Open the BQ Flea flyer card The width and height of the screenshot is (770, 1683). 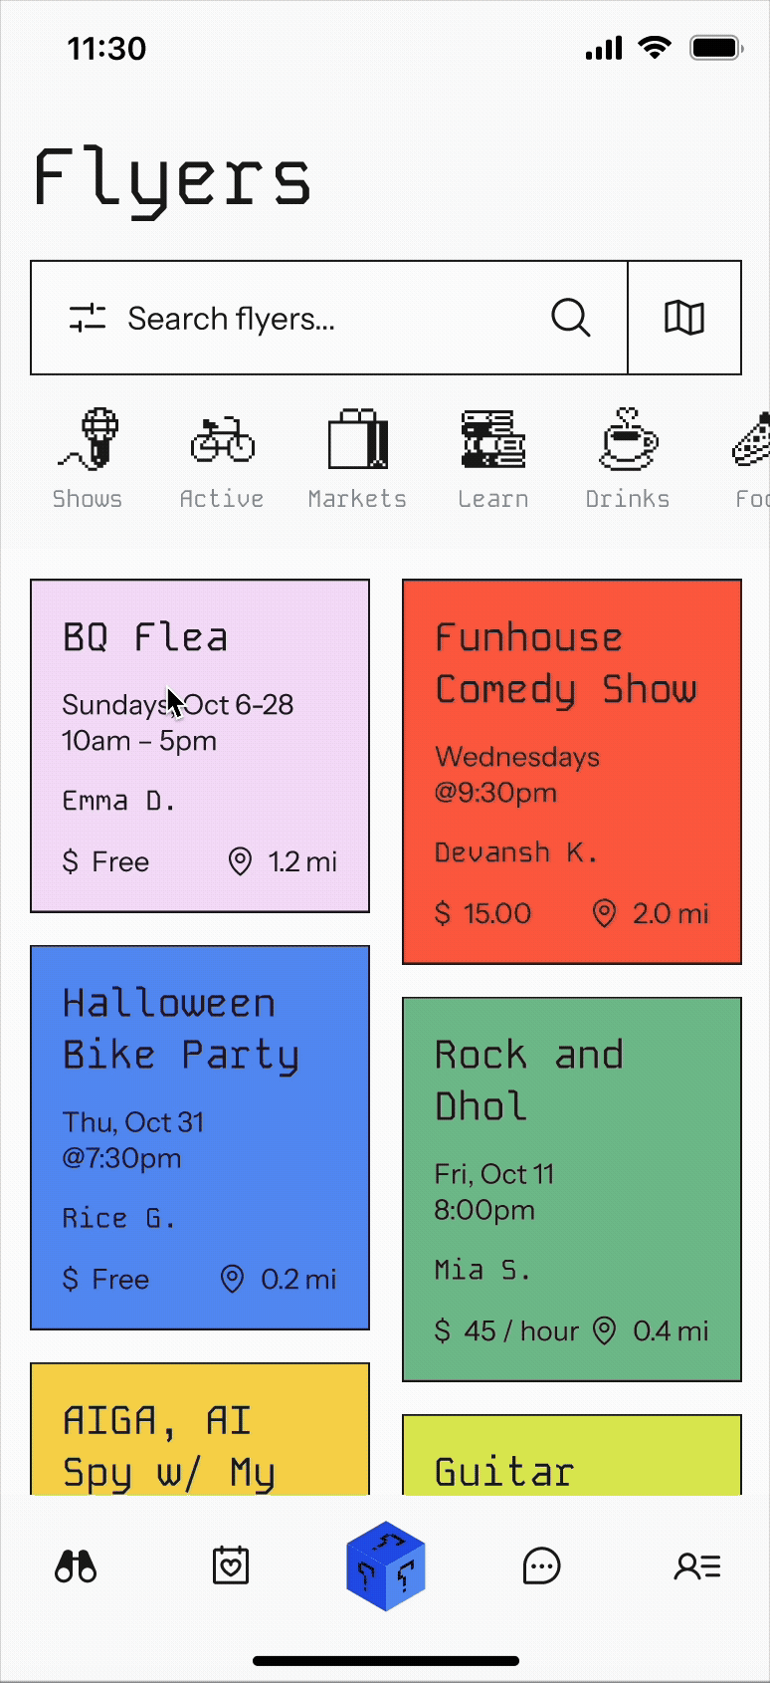point(200,746)
